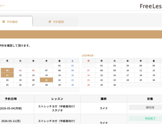The width and height of the screenshot is (162, 124).
Task: Switch to the 予約履歴 tab
Action: [x=56, y=22]
